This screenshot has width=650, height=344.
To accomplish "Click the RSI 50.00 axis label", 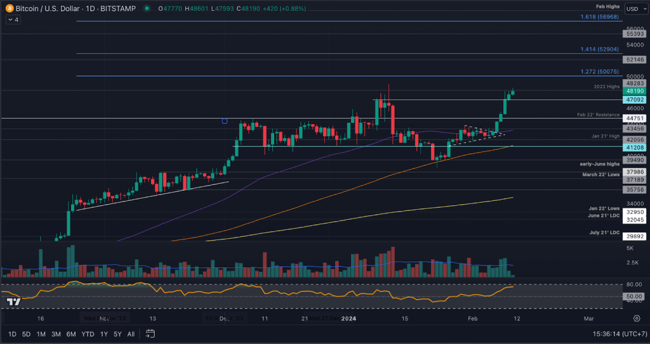I will click(634, 296).
